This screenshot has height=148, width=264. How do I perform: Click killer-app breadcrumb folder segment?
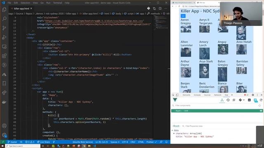tap(71, 14)
